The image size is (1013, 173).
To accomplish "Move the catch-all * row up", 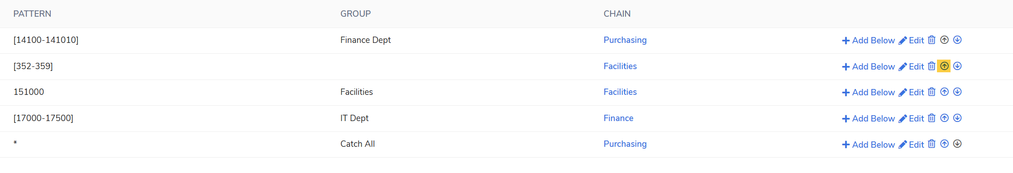I will click(944, 144).
